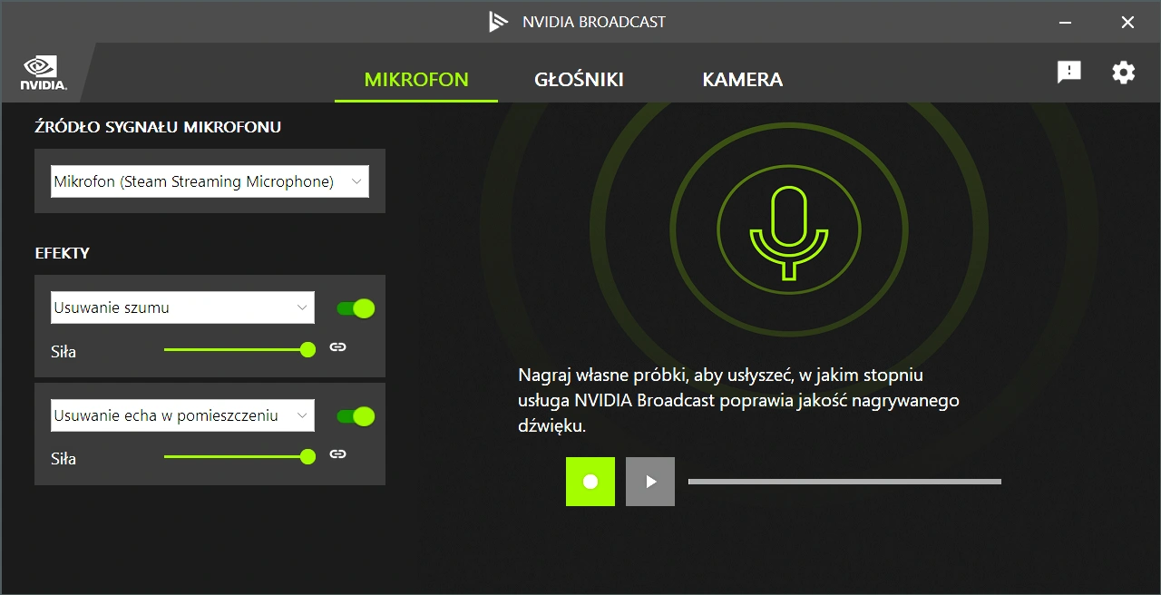This screenshot has height=595, width=1161.
Task: Open the settings gear icon
Action: (x=1123, y=73)
